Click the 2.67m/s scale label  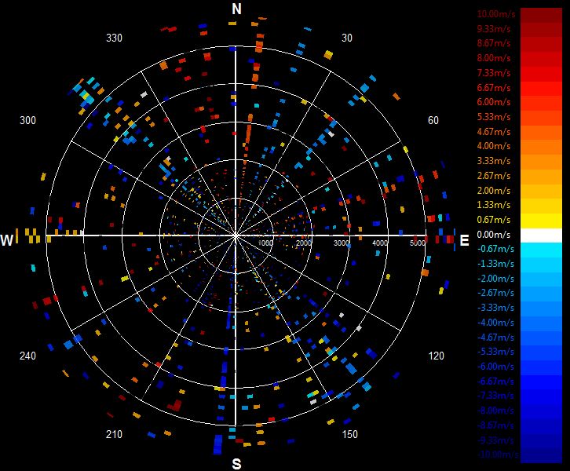[494, 176]
